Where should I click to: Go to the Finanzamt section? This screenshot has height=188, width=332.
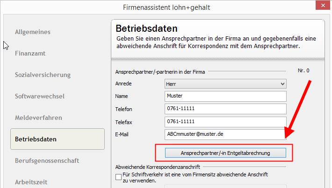click(30, 53)
